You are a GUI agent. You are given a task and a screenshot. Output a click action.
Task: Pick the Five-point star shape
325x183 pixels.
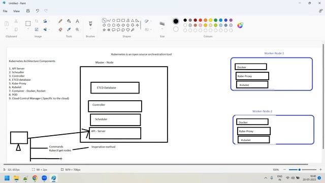[104, 30]
